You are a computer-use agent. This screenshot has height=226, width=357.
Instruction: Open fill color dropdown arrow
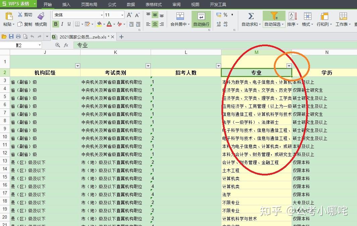click(104, 24)
